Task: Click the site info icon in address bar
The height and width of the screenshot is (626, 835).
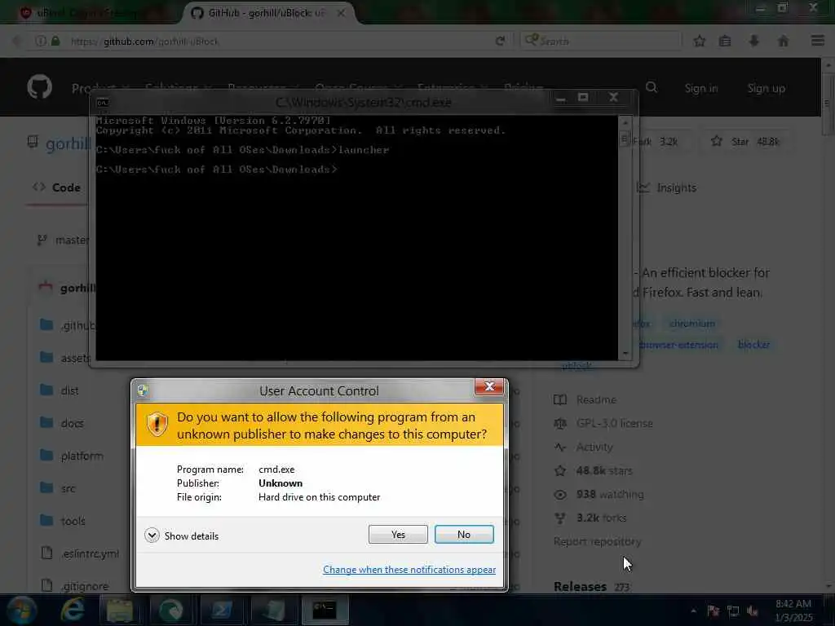Action: pos(41,41)
